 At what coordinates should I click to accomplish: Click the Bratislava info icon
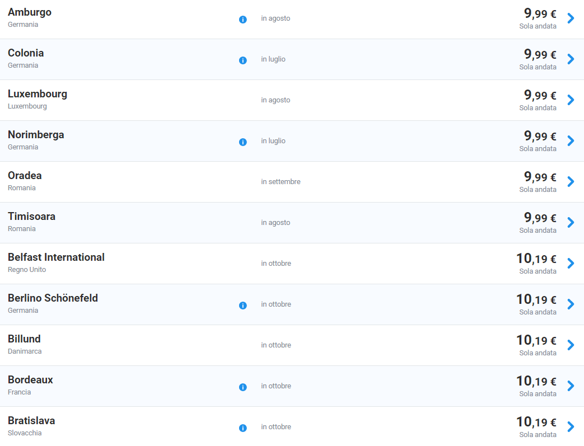coord(243,428)
